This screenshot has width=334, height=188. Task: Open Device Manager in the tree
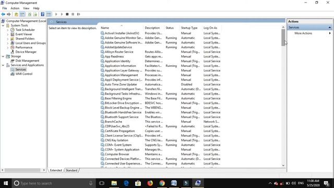(26, 52)
